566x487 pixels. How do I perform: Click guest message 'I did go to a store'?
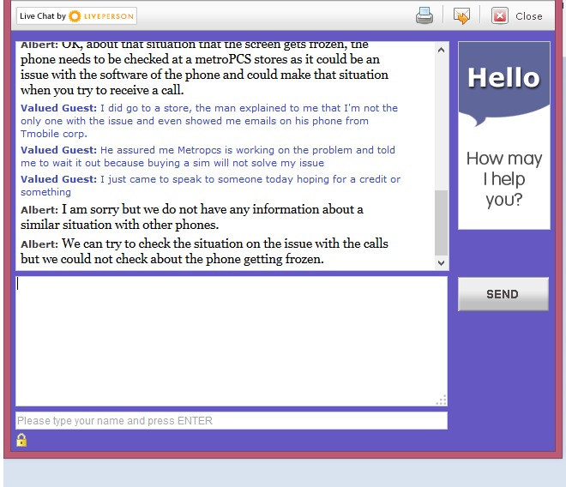pos(209,121)
